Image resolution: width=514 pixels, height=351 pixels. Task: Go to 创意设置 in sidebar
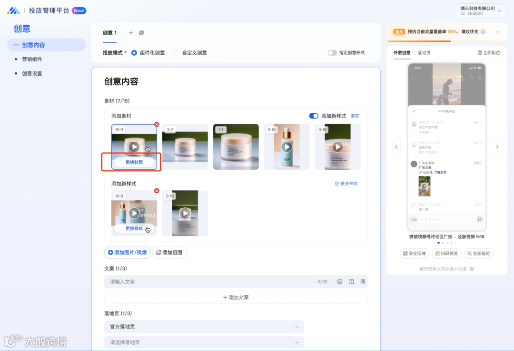[32, 73]
